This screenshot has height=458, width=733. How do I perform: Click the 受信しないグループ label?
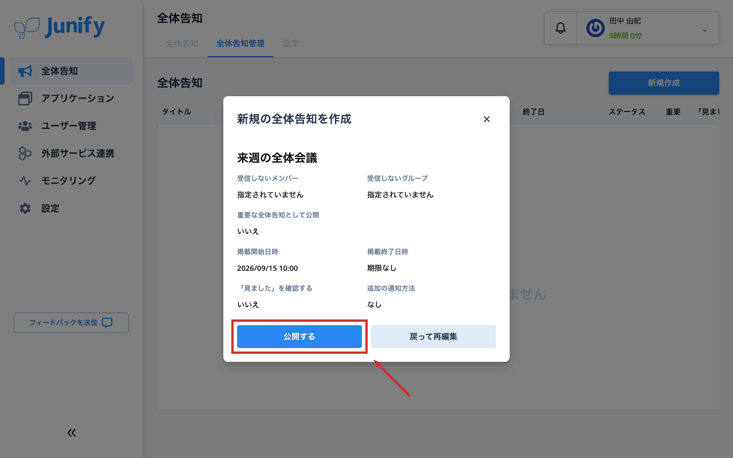397,179
